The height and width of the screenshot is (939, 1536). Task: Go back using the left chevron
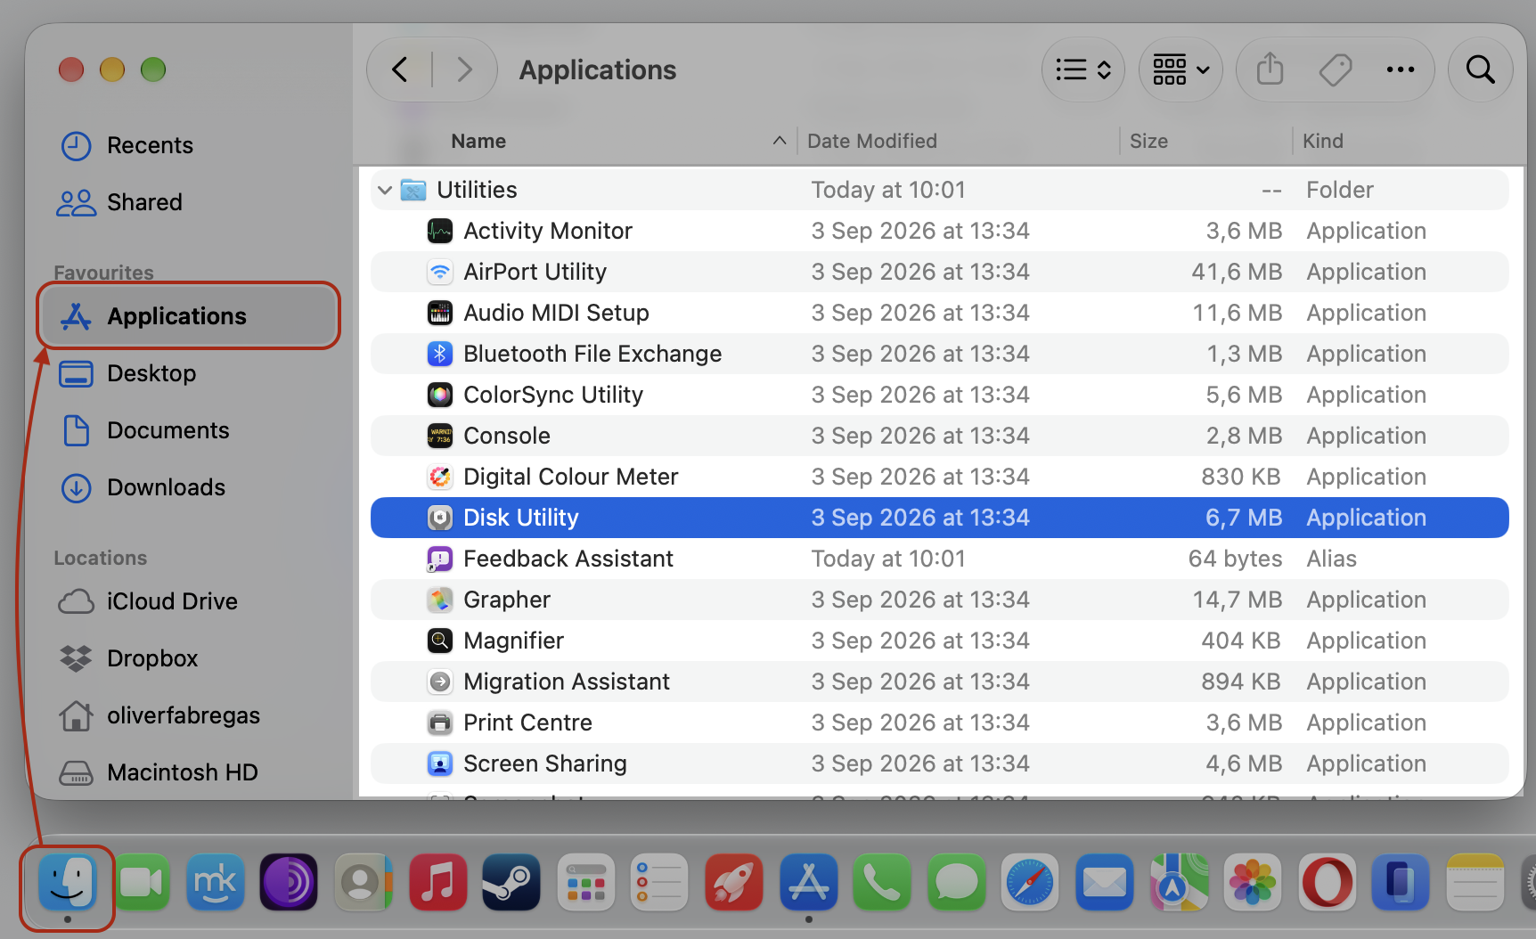coord(400,69)
